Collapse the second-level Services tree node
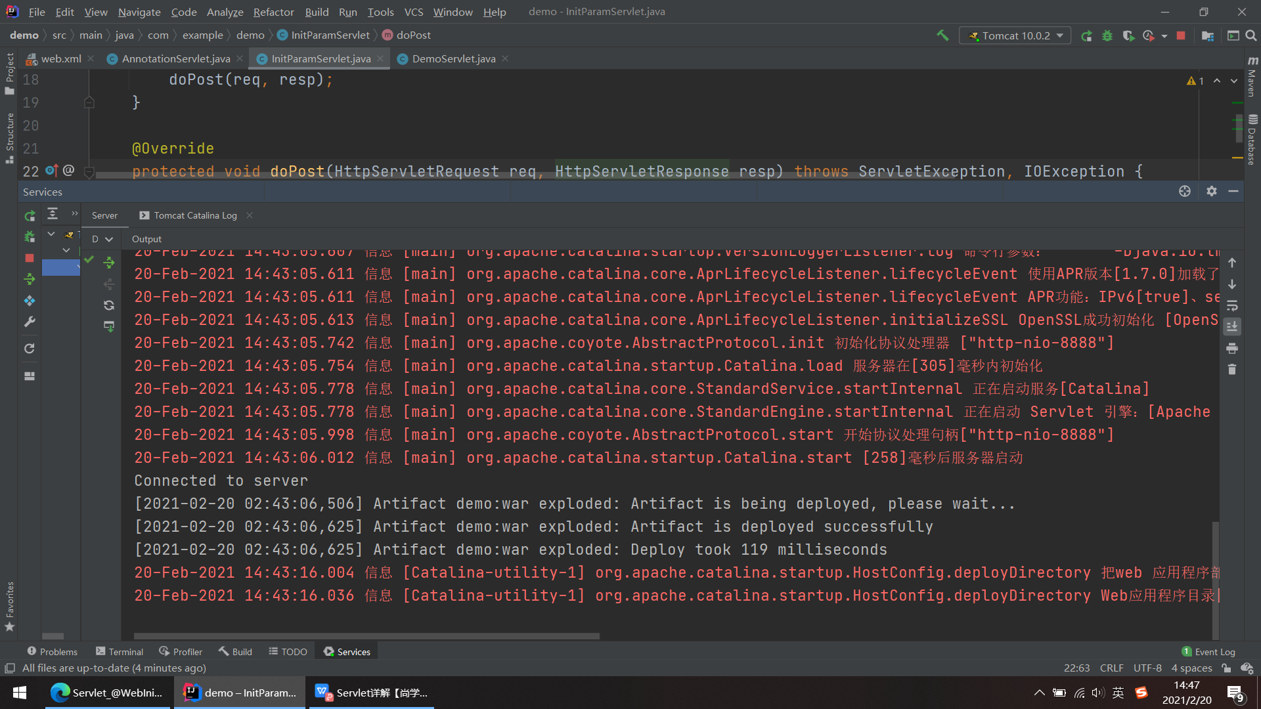The width and height of the screenshot is (1261, 709). click(66, 250)
